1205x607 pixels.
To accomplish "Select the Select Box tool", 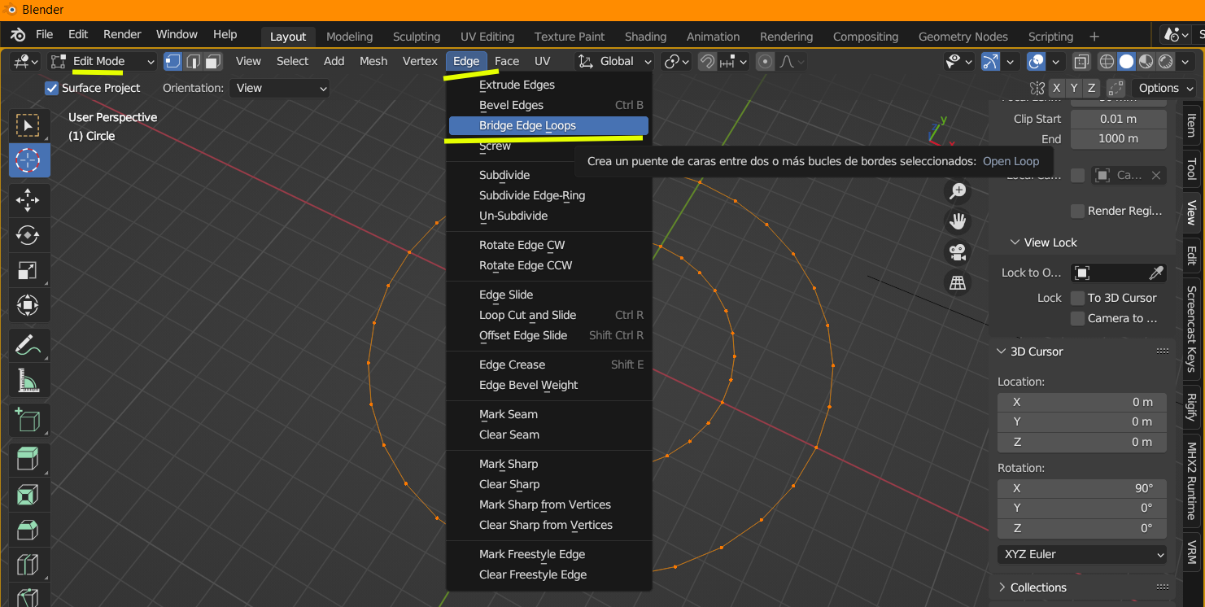I will pos(28,126).
